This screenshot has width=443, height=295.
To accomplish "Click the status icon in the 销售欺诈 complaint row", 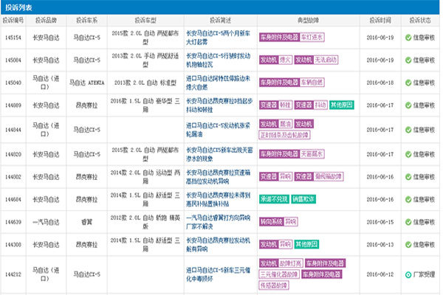I will [x=408, y=200].
